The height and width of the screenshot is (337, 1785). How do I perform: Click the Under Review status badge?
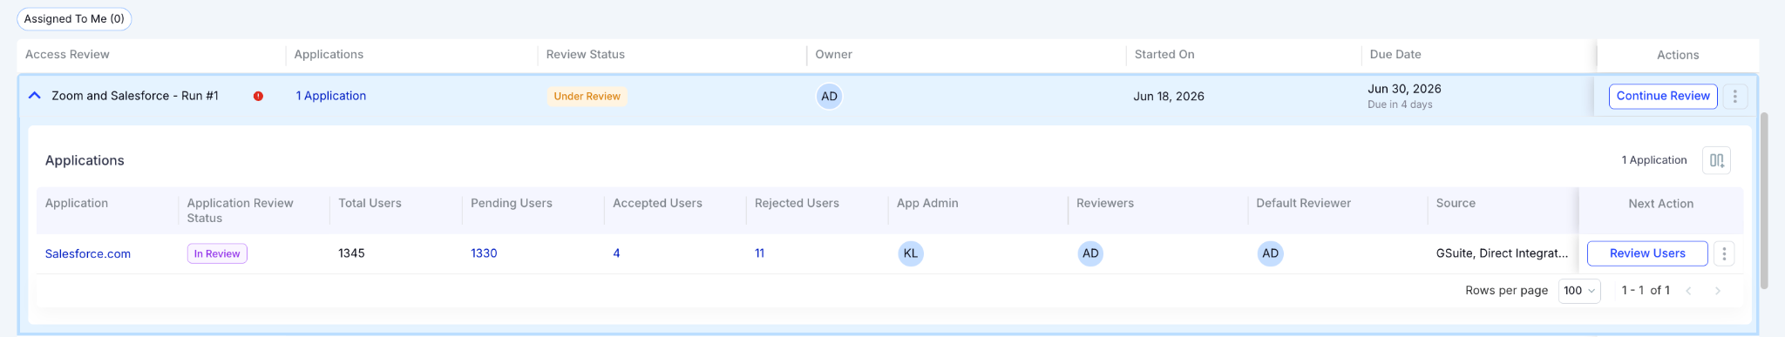pyautogui.click(x=587, y=97)
